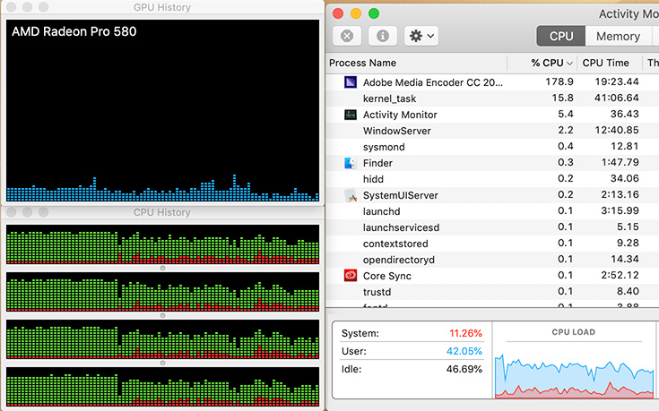Open the inspect process info button
This screenshot has height=411, width=659.
(x=383, y=36)
